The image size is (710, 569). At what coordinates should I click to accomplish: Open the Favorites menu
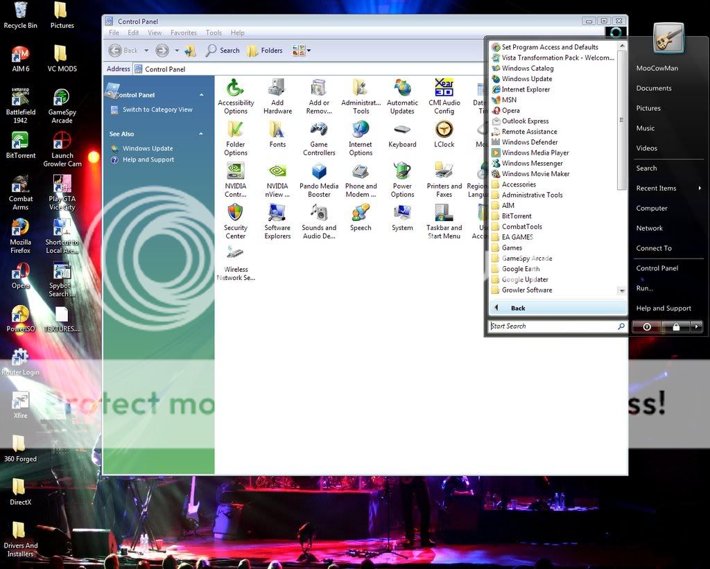(184, 33)
